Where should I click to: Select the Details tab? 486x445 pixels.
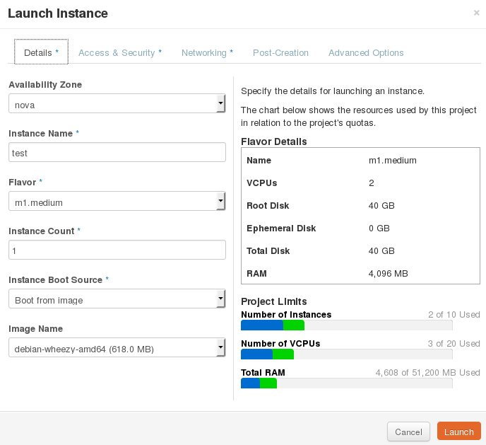pyautogui.click(x=42, y=53)
